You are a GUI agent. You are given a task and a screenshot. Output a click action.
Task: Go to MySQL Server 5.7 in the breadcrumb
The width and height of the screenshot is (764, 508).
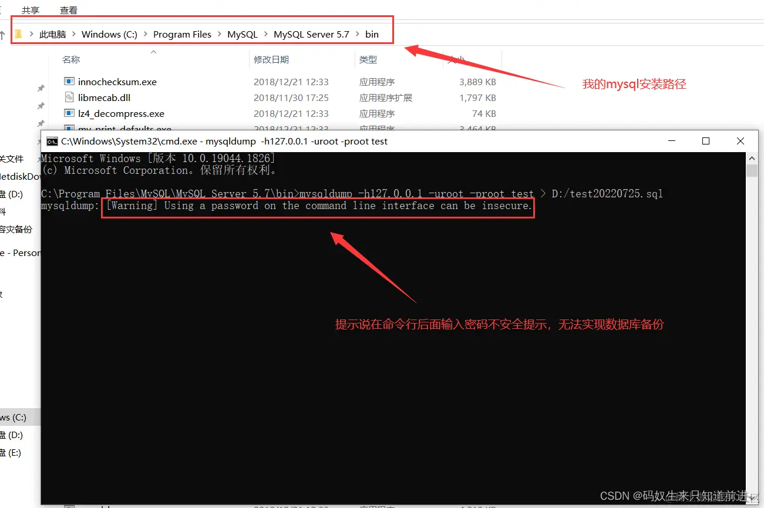pos(311,35)
